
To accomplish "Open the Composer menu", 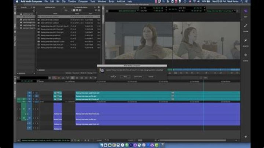I will [x=83, y=1].
